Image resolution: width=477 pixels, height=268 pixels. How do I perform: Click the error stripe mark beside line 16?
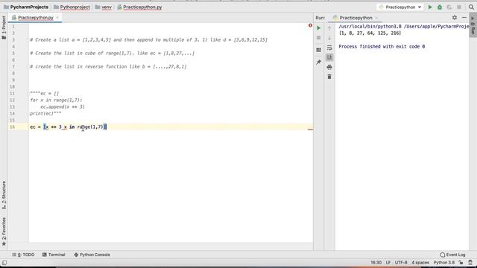[x=310, y=130]
